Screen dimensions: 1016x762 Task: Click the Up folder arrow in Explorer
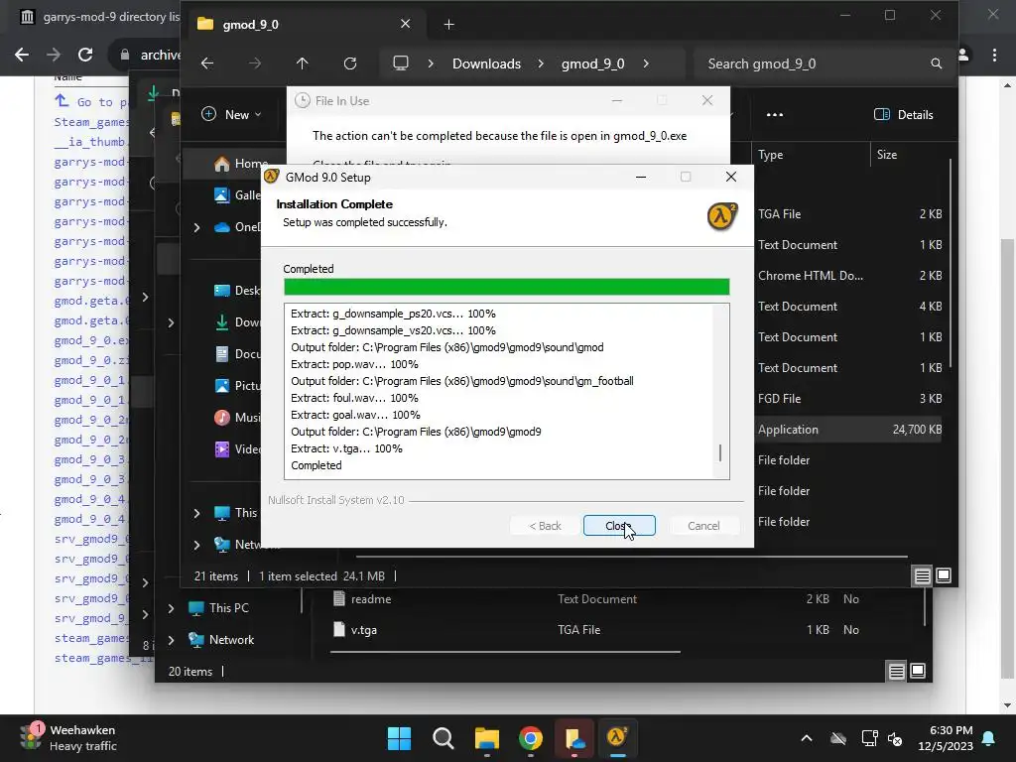(x=303, y=63)
